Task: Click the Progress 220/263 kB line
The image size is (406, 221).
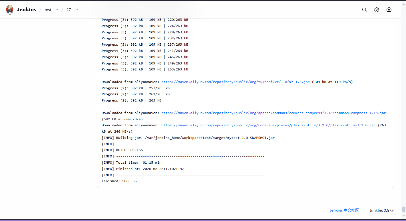Action: pyautogui.click(x=145, y=20)
